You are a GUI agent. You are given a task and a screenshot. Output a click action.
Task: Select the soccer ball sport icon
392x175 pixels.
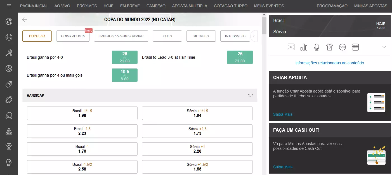9,22
